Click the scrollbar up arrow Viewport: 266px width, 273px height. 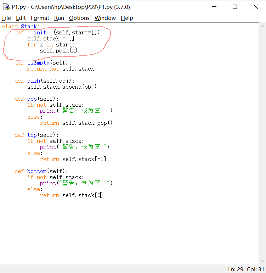click(x=262, y=26)
